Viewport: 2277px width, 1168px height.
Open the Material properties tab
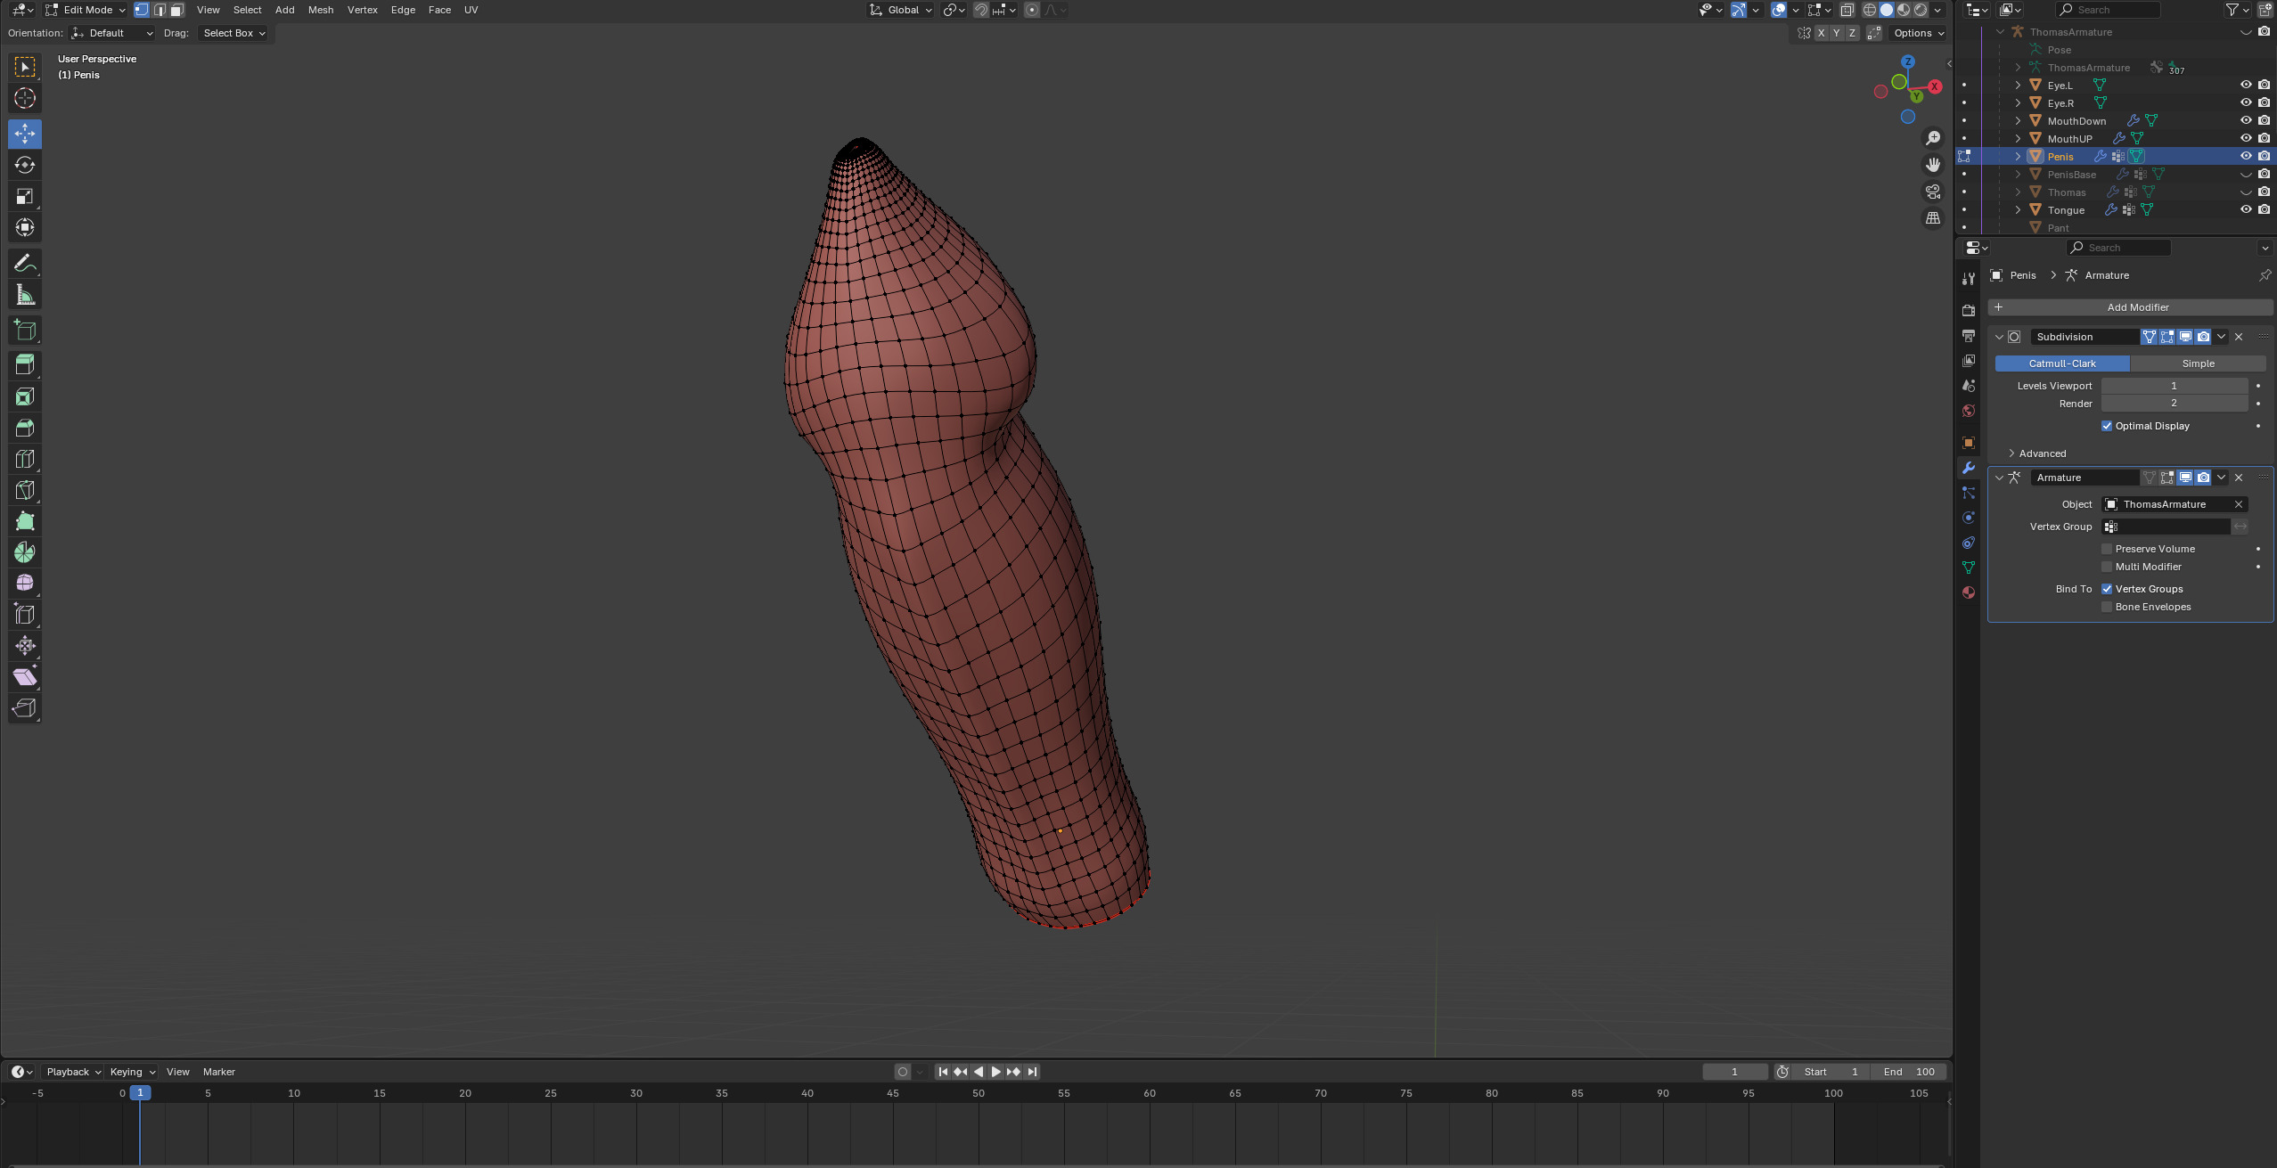point(1969,592)
